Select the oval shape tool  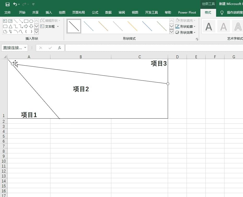32,21
